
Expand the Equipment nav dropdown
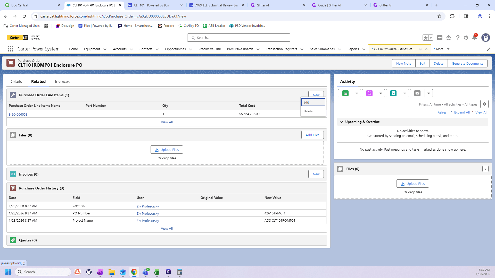[x=105, y=49]
